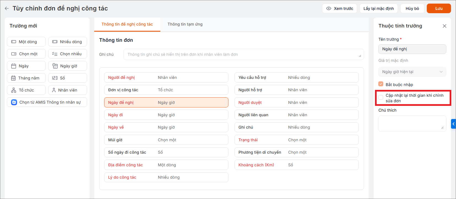Cancel with the Hủy bỏ button
Viewport: 456px width, 199px height.
pos(412,9)
